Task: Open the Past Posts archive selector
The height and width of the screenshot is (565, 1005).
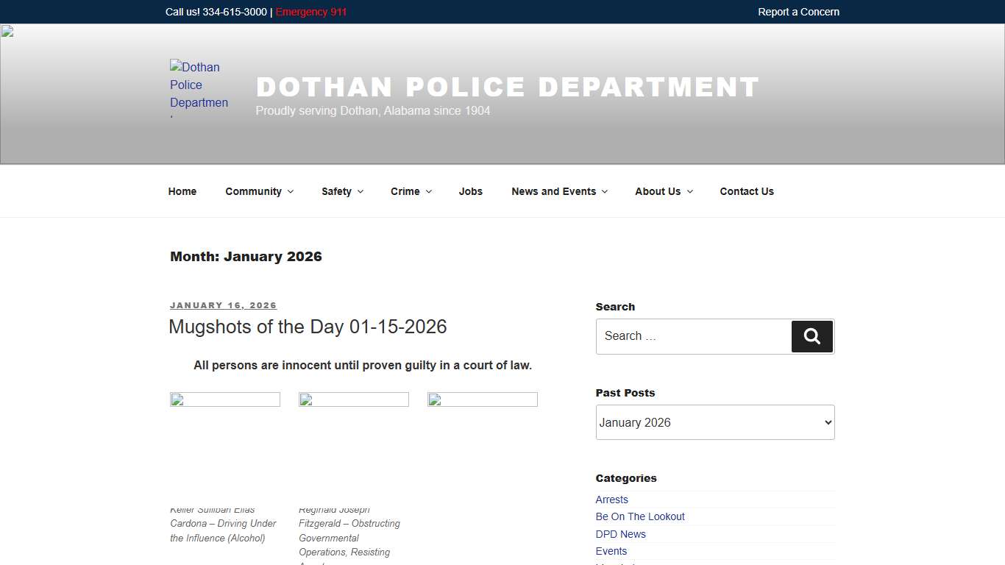Action: click(x=714, y=422)
